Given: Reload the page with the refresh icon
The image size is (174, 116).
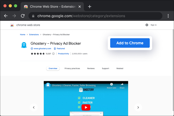Looking at the screenshot, I should (23, 16).
